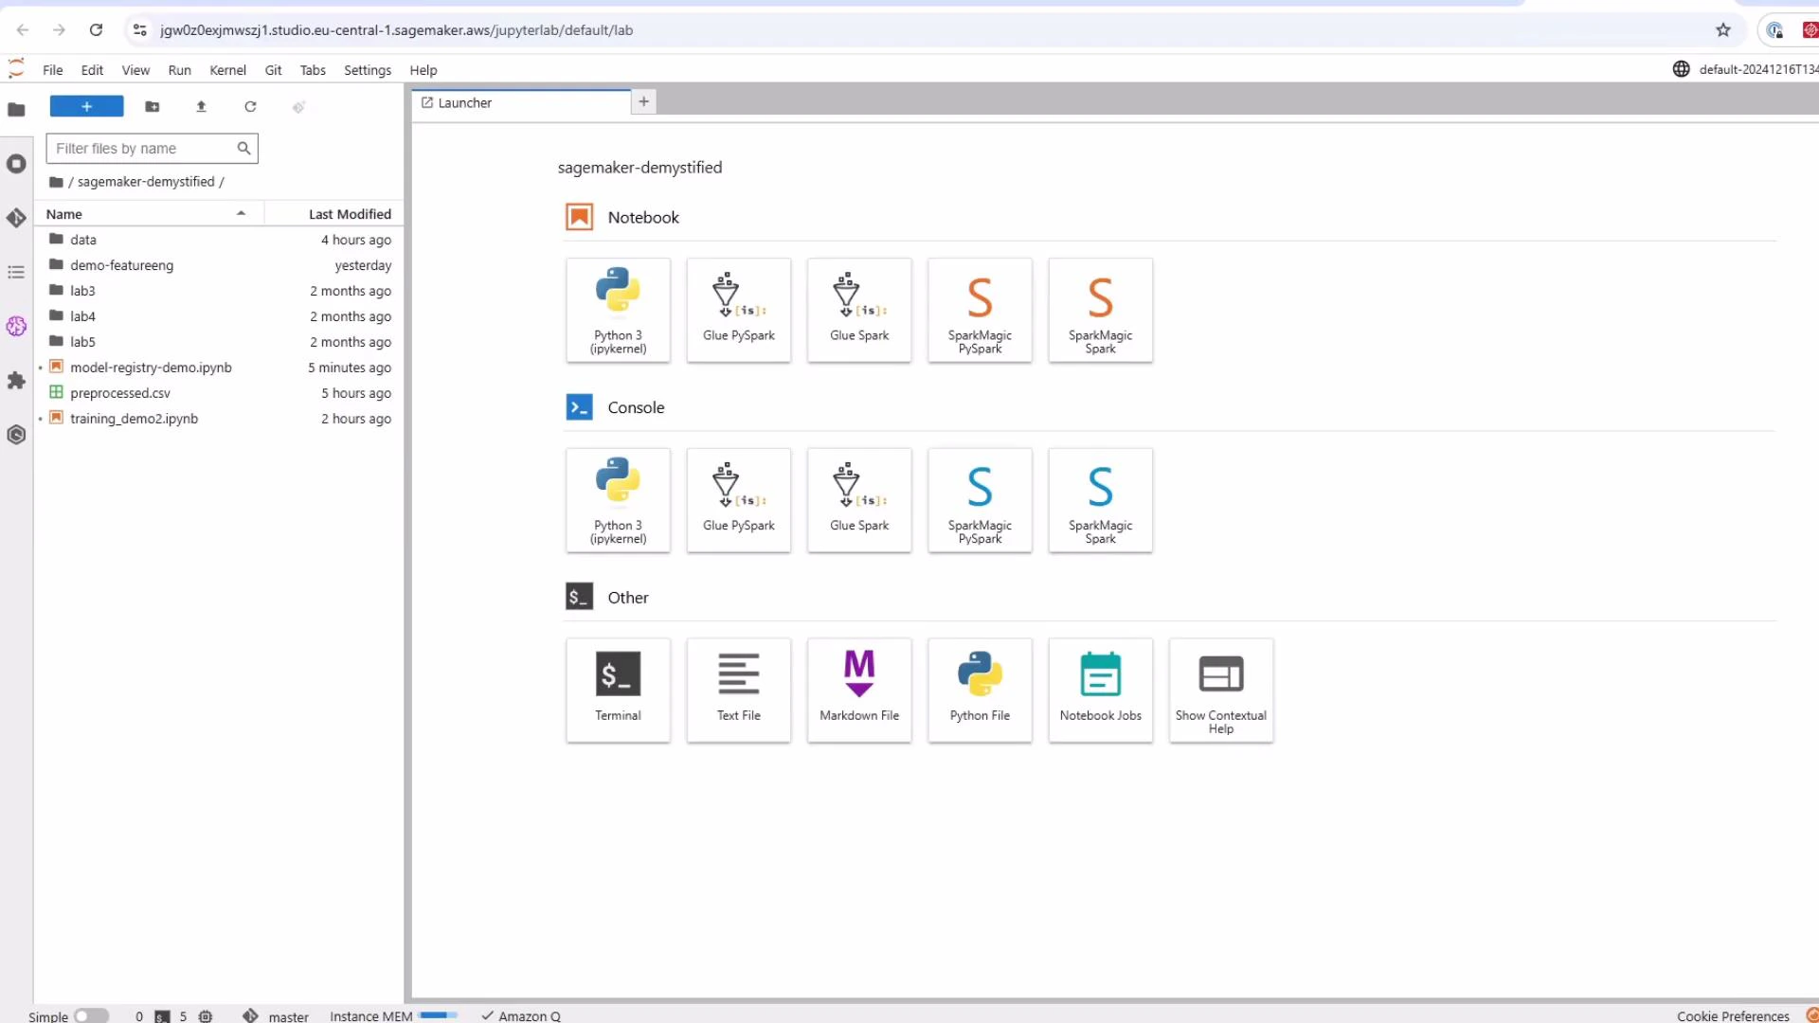Create a new Python File
The height and width of the screenshot is (1023, 1819).
[980, 690]
